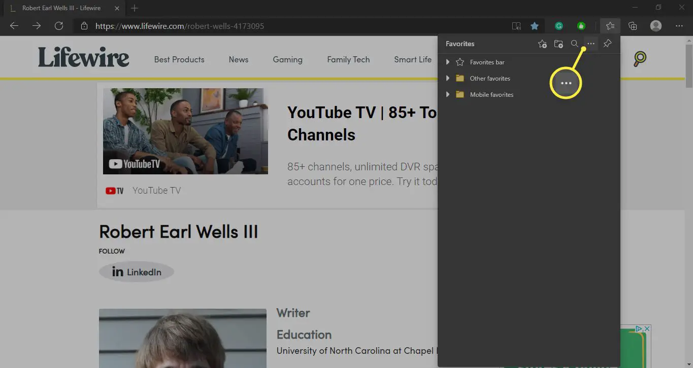Enter Immersive Reader from the address bar
The height and width of the screenshot is (368, 693).
click(516, 26)
